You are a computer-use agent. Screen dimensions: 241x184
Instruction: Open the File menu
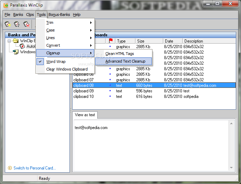tap(7, 15)
